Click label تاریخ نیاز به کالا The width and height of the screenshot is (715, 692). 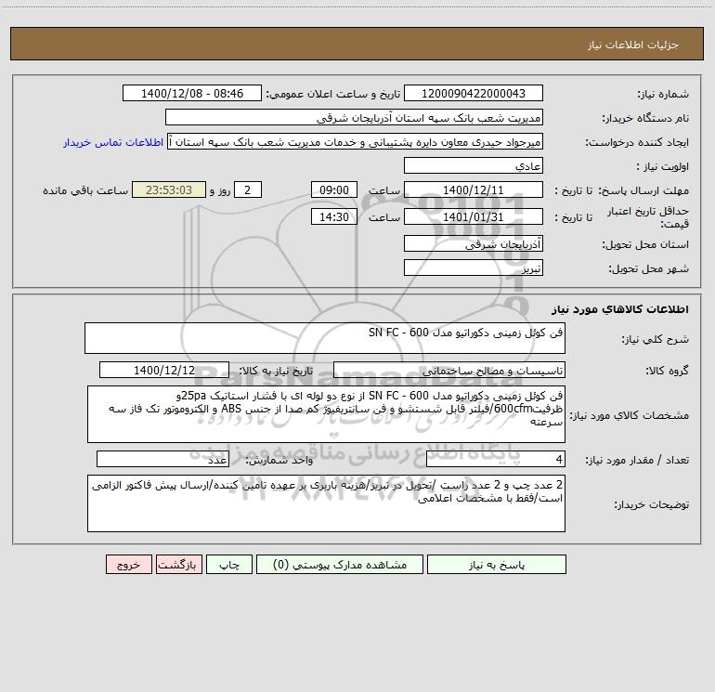(x=276, y=371)
